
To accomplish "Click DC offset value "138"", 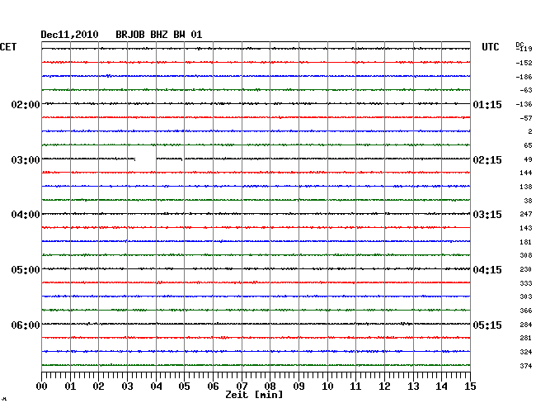I will point(526,187).
